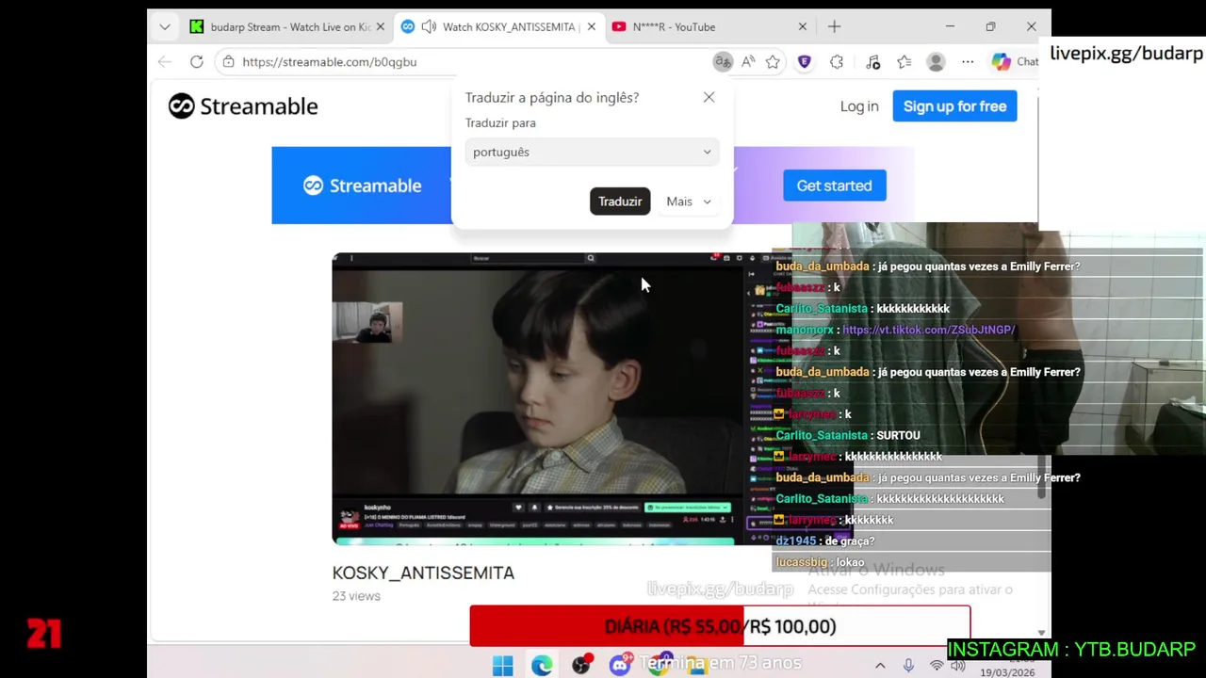Image resolution: width=1206 pixels, height=678 pixels.
Task: Click the Traduzir button
Action: tap(620, 202)
